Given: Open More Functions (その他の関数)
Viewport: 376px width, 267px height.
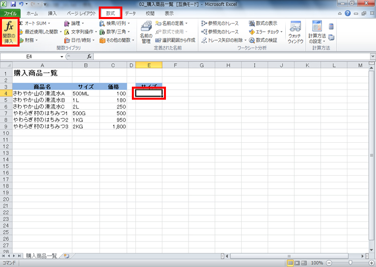Looking at the screenshot, I should pos(117,40).
